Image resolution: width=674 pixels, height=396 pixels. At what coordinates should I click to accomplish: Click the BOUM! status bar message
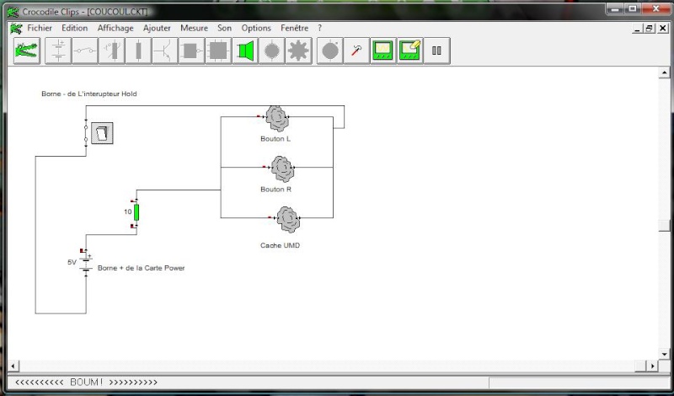[x=87, y=382]
